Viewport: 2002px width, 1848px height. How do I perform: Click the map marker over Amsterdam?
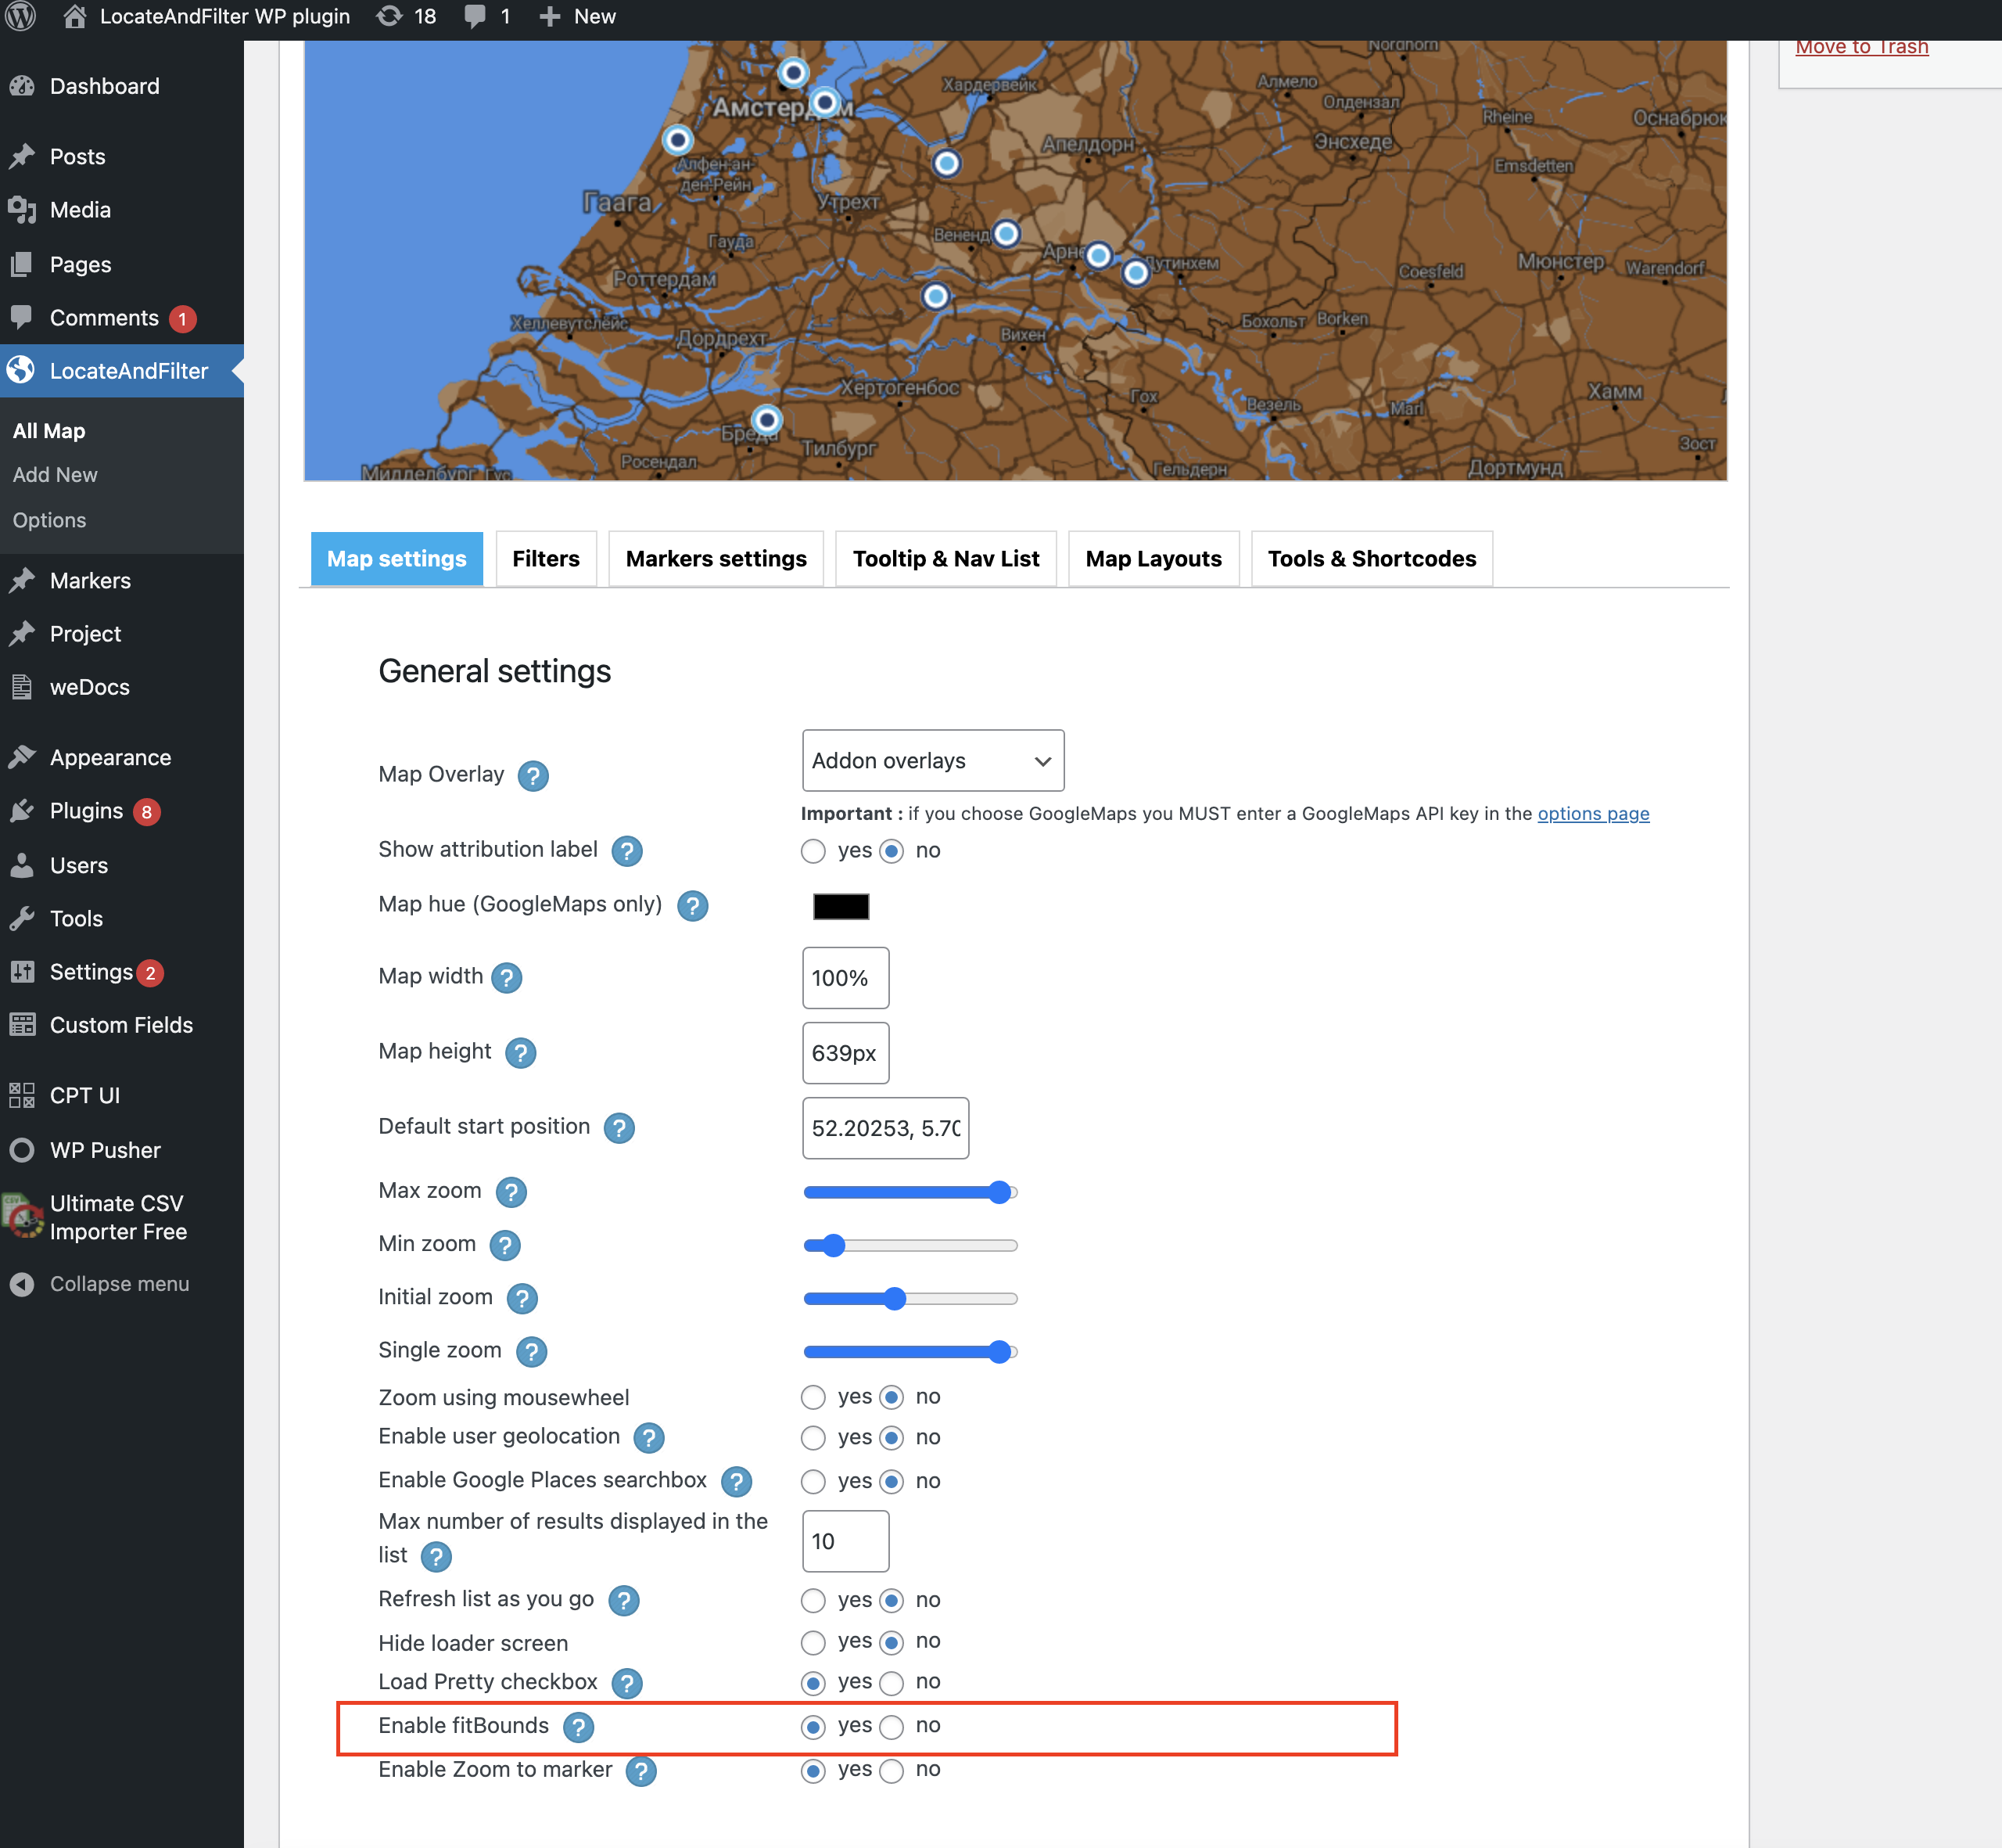(x=824, y=102)
